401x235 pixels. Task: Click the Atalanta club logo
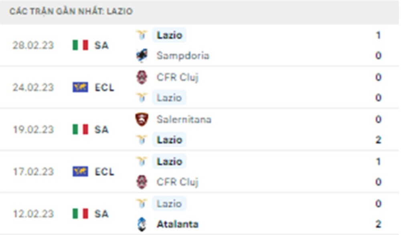(x=142, y=224)
